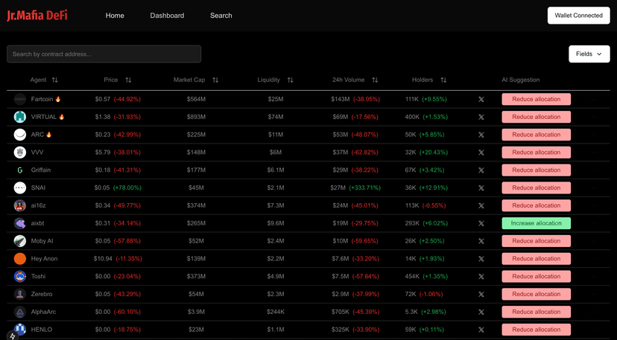Click the Hey Anon orange avatar

click(20, 259)
